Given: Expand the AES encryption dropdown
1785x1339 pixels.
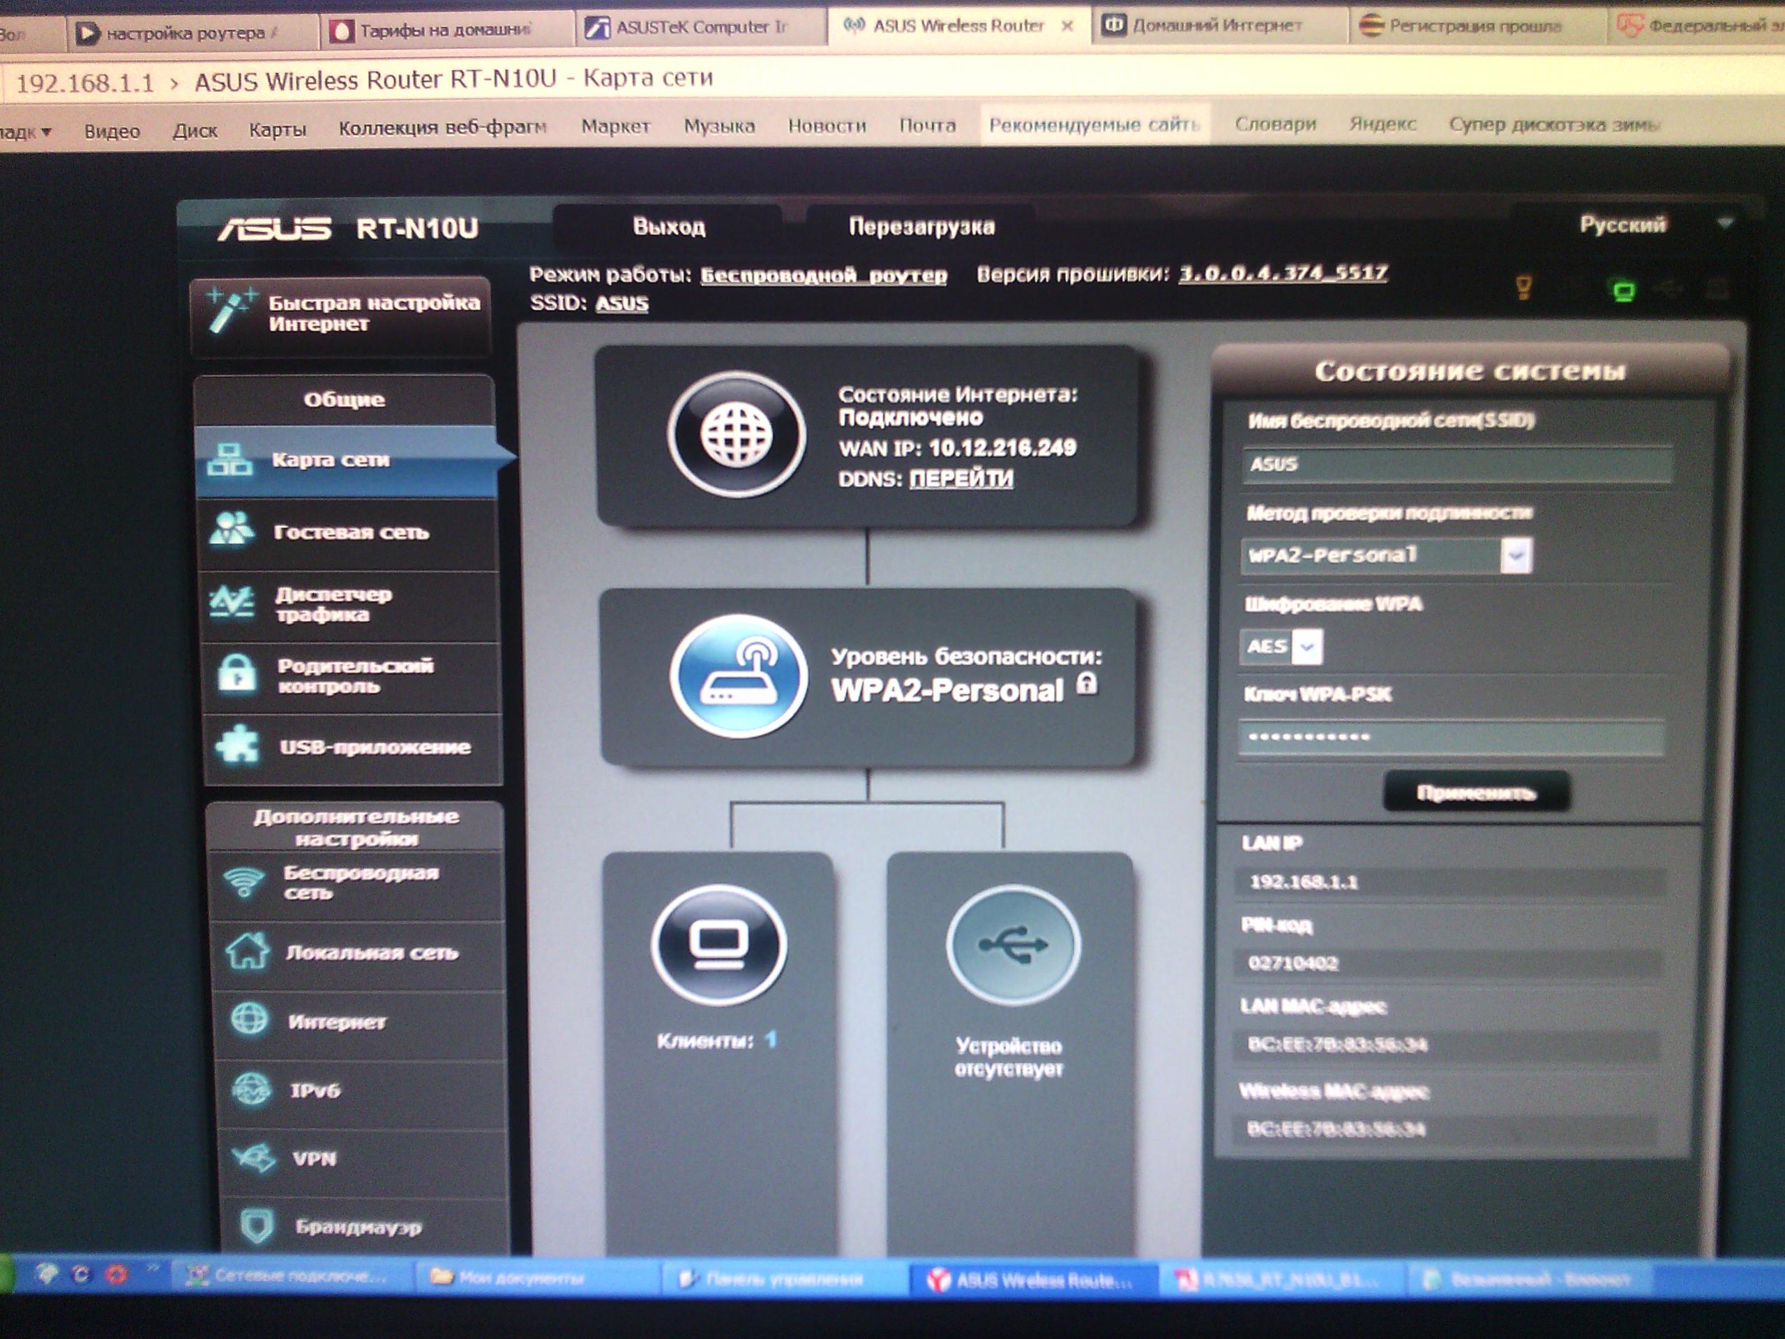Looking at the screenshot, I should coord(1307,647).
